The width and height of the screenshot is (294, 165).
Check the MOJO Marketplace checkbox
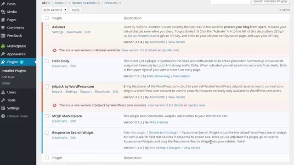click(x=47, y=116)
